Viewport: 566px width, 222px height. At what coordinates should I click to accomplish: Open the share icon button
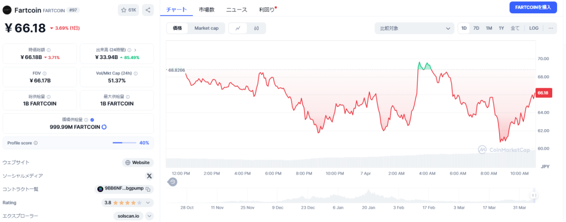[x=148, y=10]
